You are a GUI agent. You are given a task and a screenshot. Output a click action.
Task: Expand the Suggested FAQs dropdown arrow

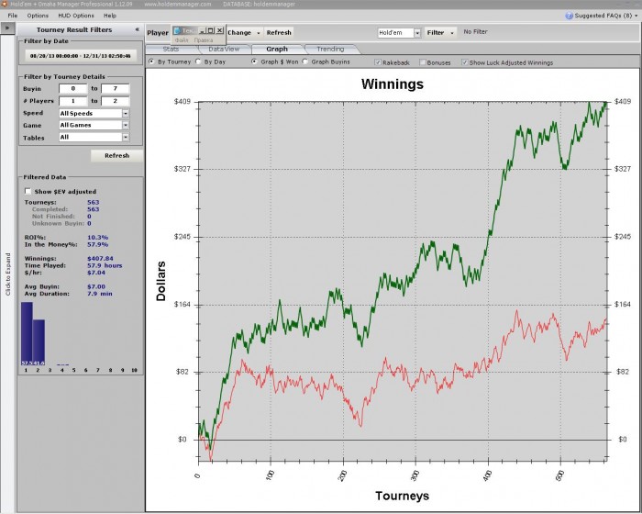click(636, 16)
